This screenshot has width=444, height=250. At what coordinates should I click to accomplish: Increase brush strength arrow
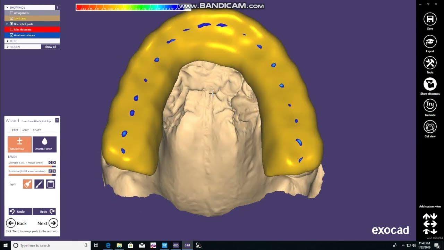[x=54, y=162]
